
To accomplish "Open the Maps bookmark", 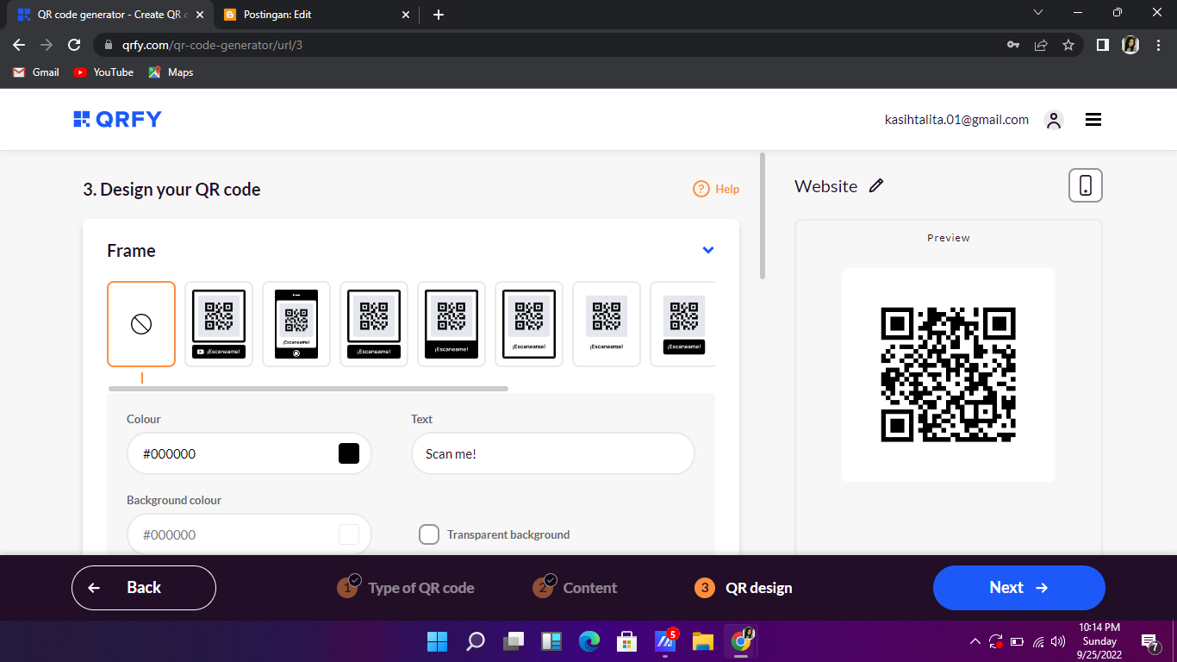I will 171,72.
